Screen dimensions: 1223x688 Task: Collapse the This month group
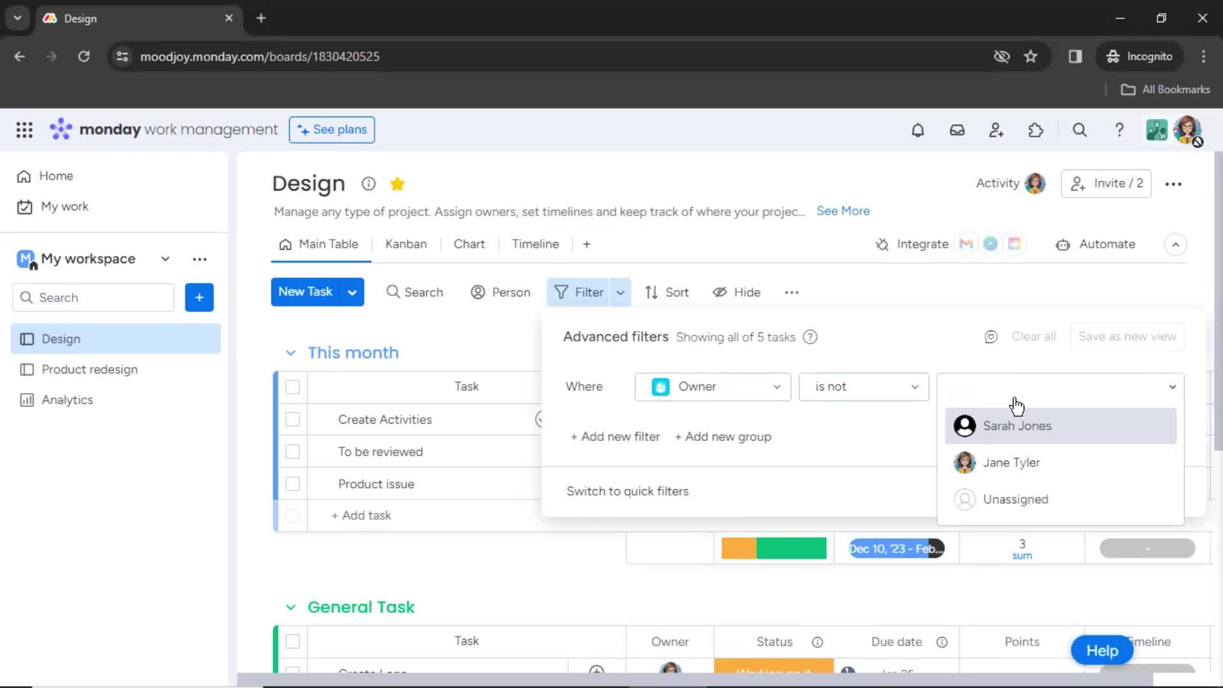(x=290, y=353)
